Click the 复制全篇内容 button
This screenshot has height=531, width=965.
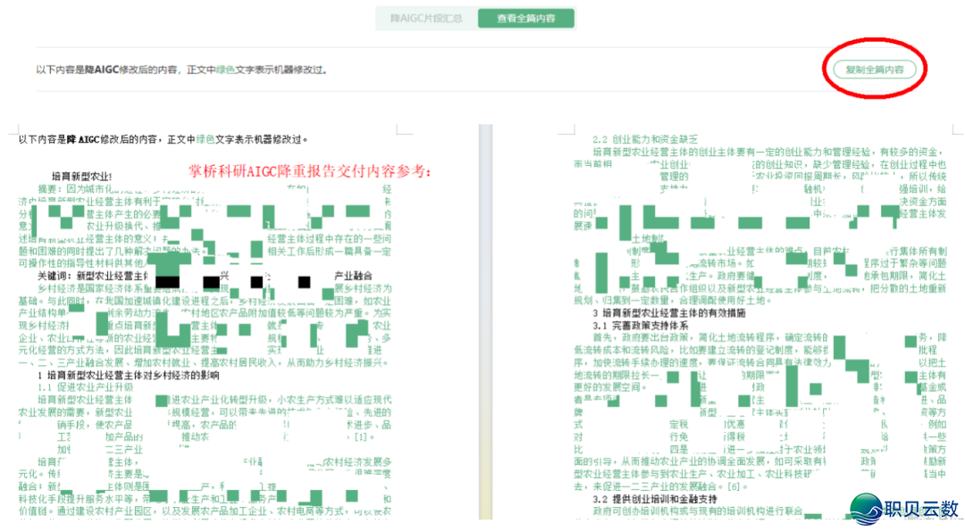point(874,69)
